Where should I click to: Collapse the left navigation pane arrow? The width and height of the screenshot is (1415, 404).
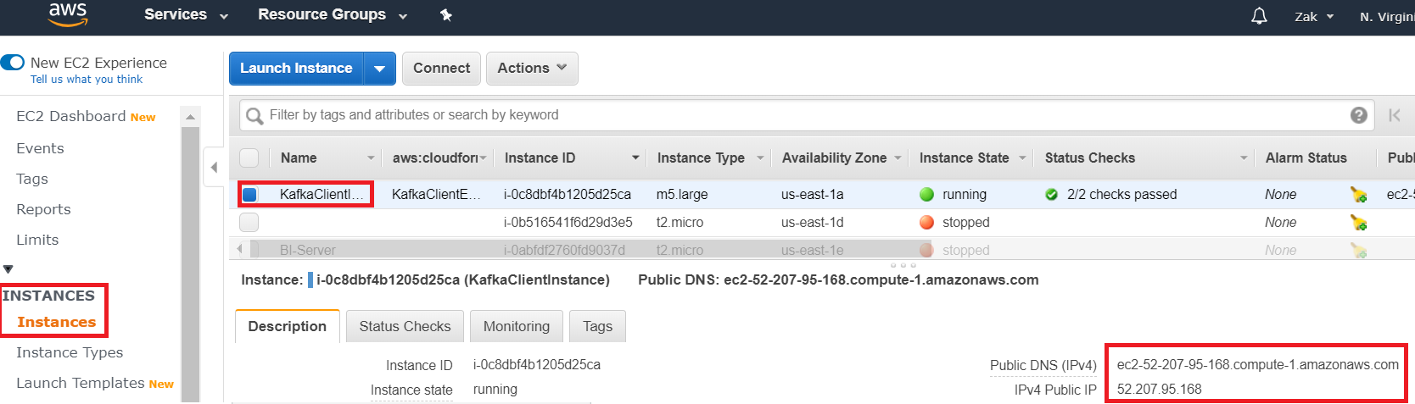click(x=214, y=168)
